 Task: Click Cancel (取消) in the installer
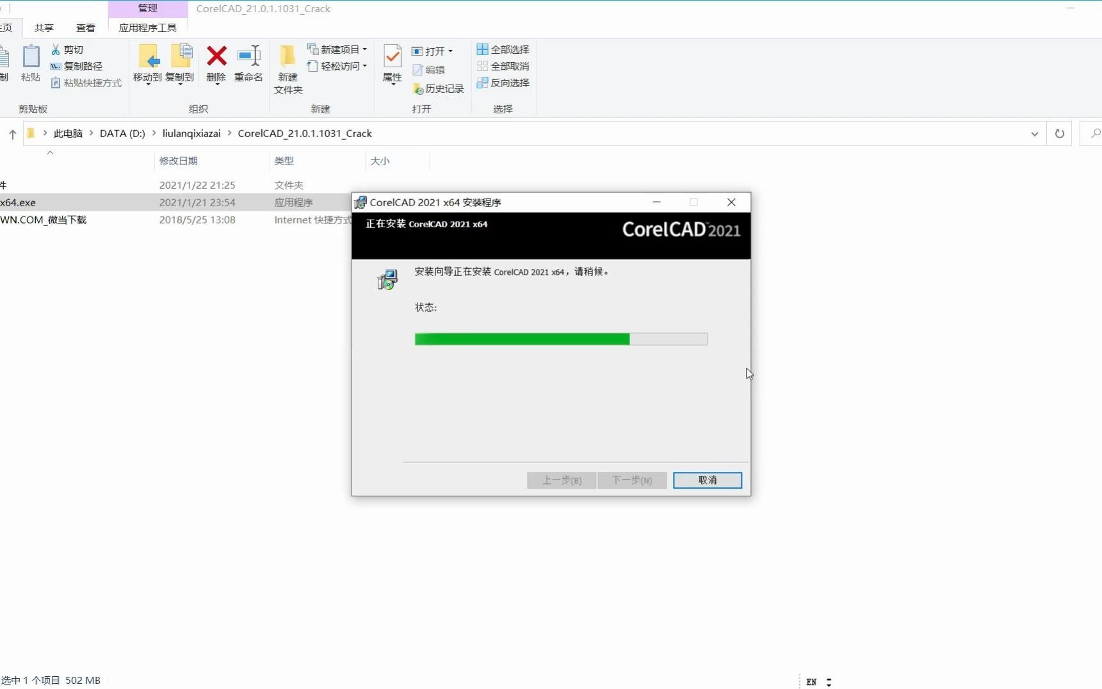[x=708, y=480]
